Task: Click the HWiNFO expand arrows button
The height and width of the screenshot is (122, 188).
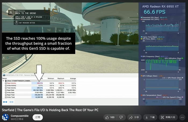Action: [x=5, y=102]
